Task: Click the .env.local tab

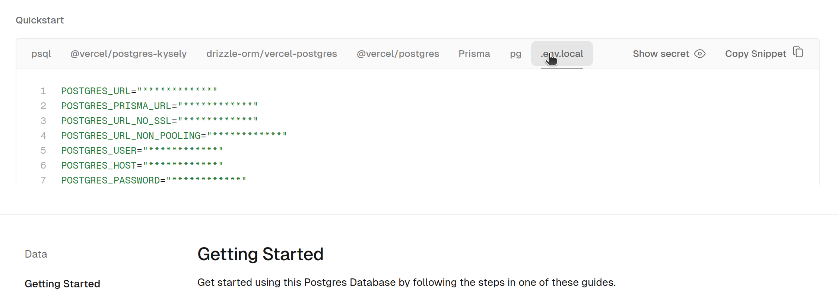Action: tap(562, 54)
